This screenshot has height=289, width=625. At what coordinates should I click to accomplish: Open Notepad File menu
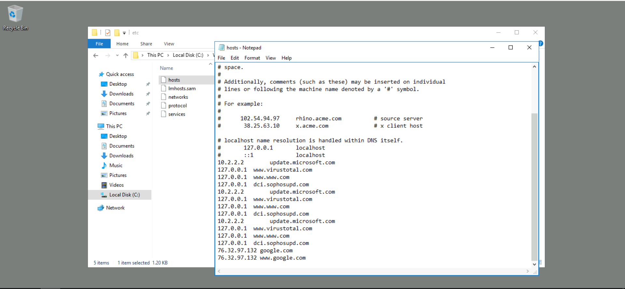(x=221, y=58)
